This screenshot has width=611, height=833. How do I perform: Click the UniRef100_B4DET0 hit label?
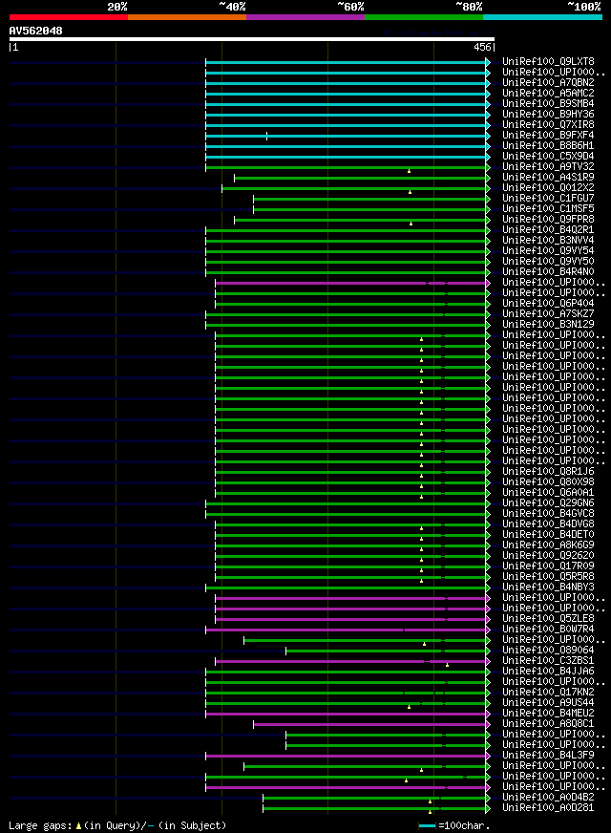coord(548,534)
